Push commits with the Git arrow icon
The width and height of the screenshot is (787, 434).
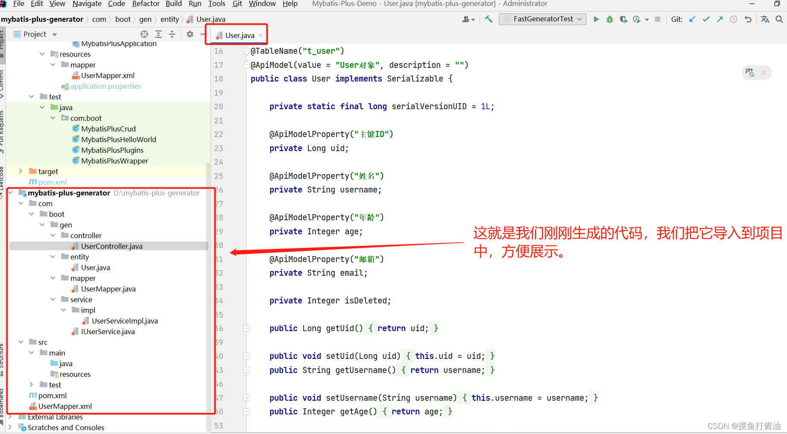(720, 19)
